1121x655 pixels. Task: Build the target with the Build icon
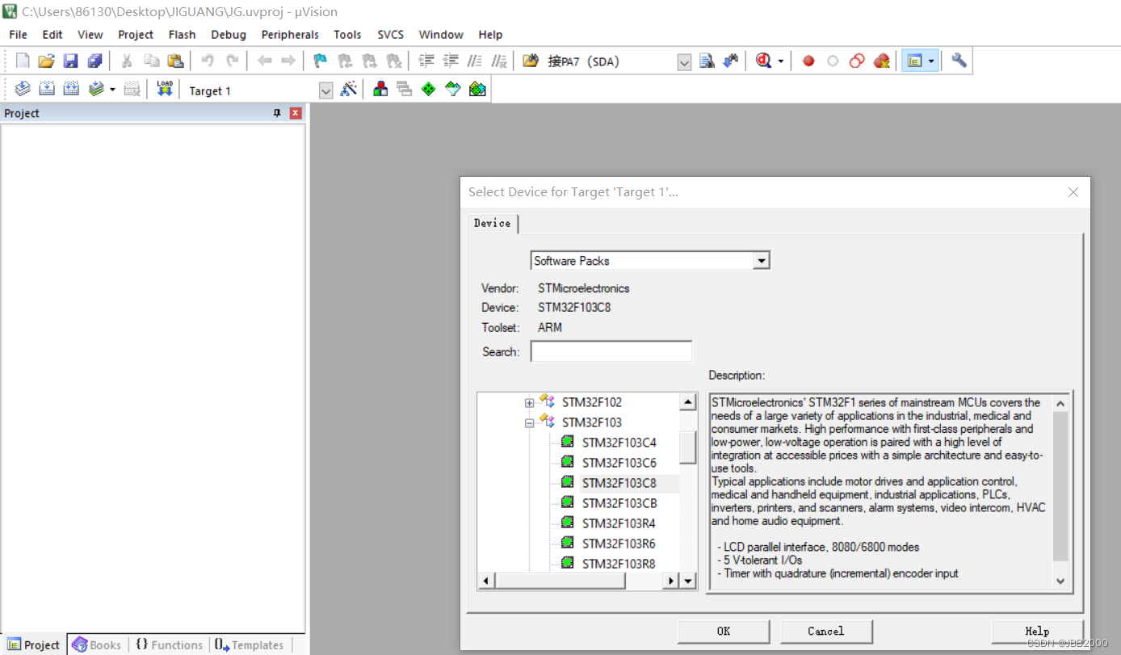pyautogui.click(x=47, y=89)
